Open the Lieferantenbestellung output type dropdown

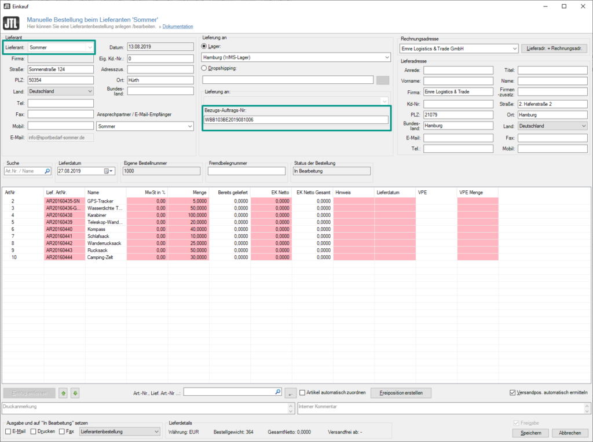156,431
